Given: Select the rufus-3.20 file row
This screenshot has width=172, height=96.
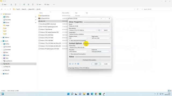Looking at the screenshot, I should click(x=53, y=21).
